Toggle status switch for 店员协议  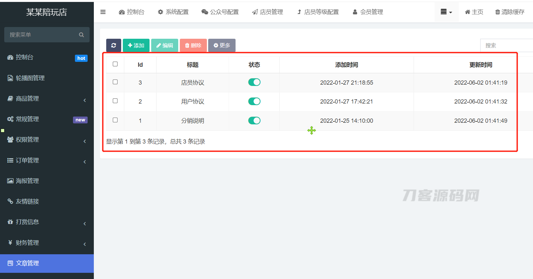click(x=254, y=82)
